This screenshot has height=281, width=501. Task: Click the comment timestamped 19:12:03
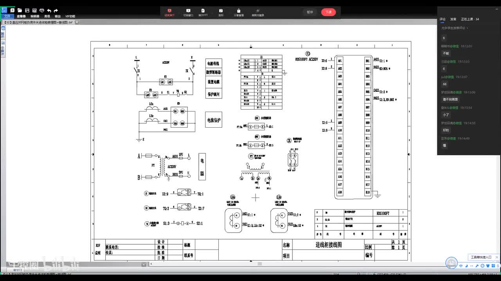455,62
